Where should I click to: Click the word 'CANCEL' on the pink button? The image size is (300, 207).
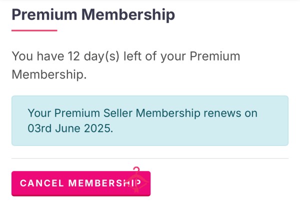[41, 183]
